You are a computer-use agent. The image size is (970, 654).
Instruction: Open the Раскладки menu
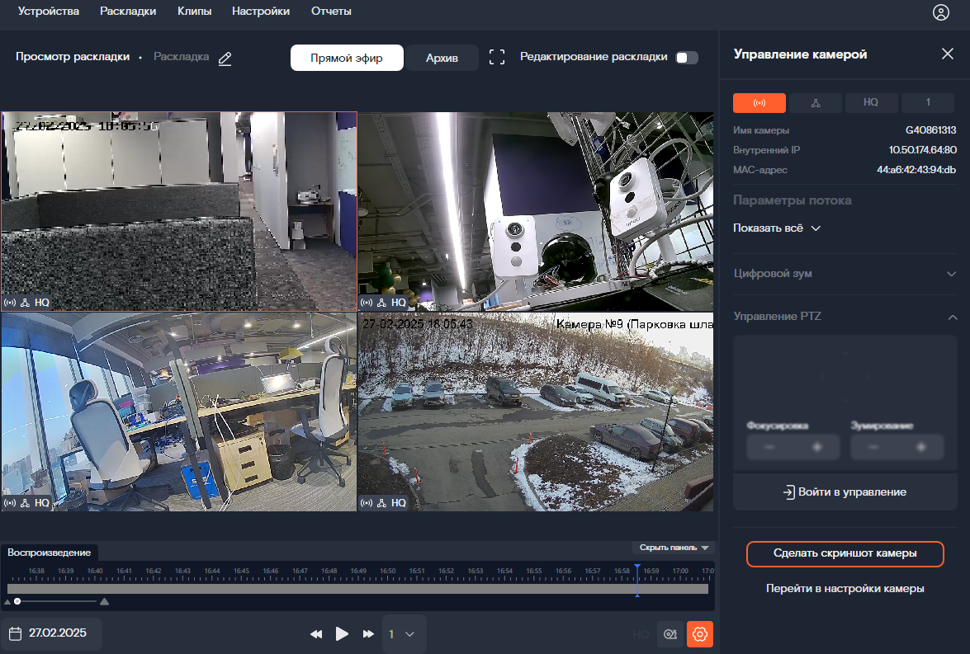coord(128,11)
